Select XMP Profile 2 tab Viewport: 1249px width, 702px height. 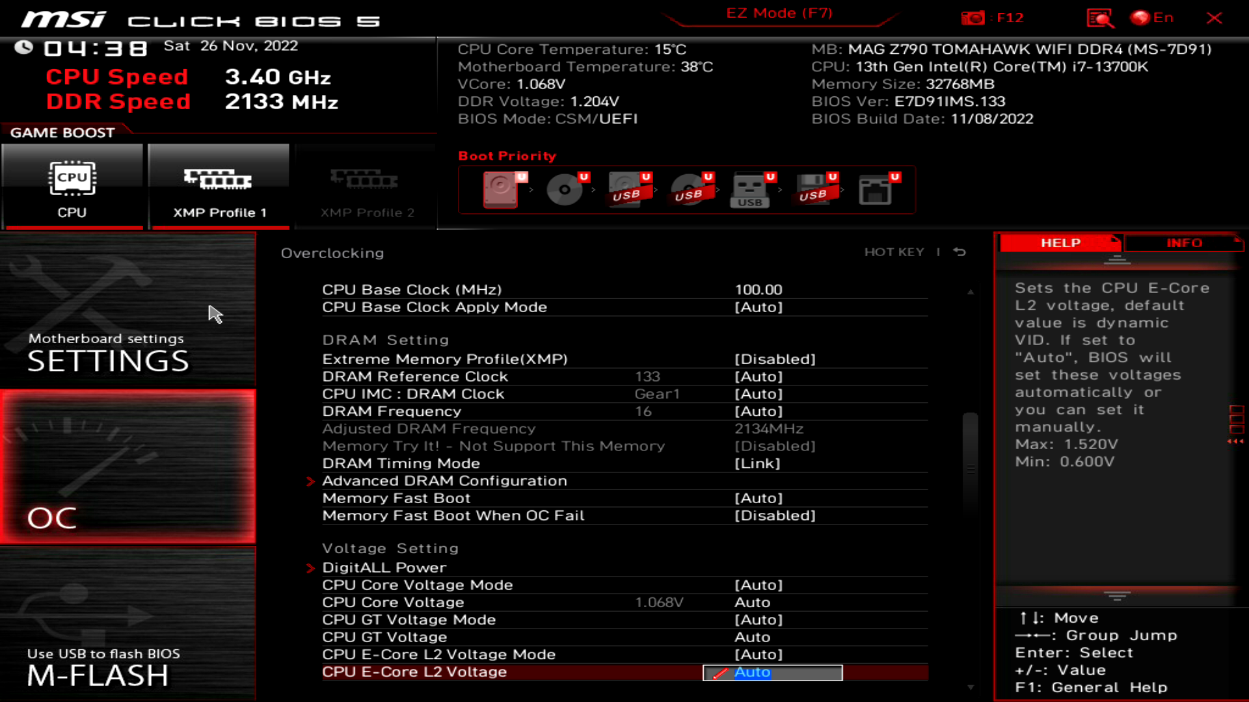point(366,186)
